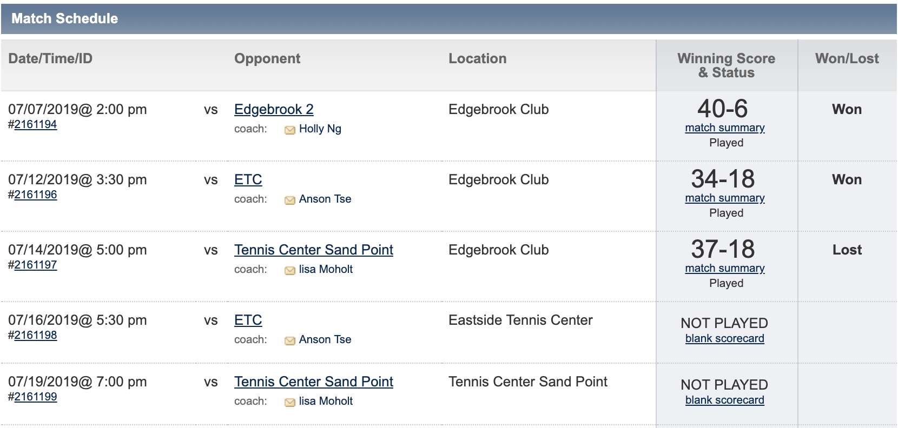The width and height of the screenshot is (898, 428).
Task: Click the envelope icon beside Anson Tse on 07/12
Action: click(290, 200)
